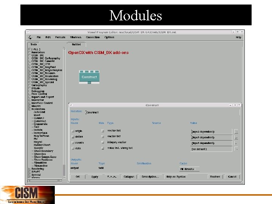Expand the Annotation tools category
The image size is (272, 204).
[29, 52]
